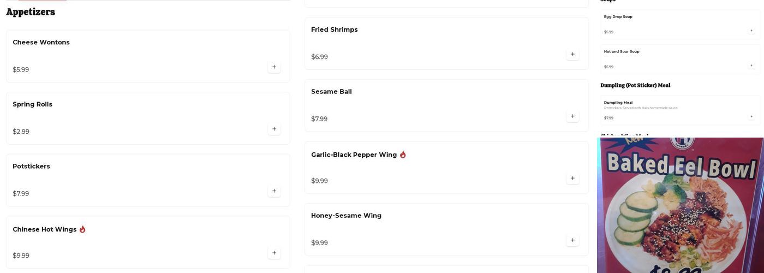Click the plus icon for Potstickers
This screenshot has width=764, height=273.
pos(274,191)
